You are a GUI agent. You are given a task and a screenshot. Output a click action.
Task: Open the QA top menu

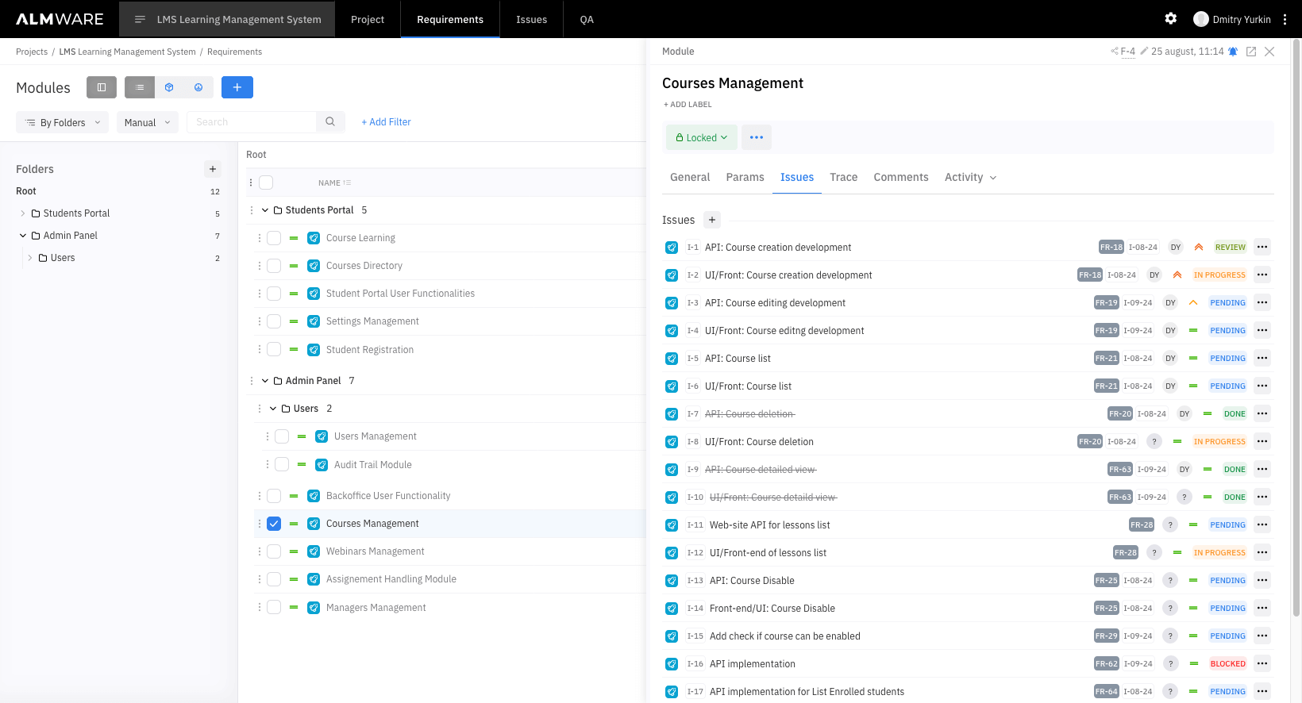tap(587, 19)
